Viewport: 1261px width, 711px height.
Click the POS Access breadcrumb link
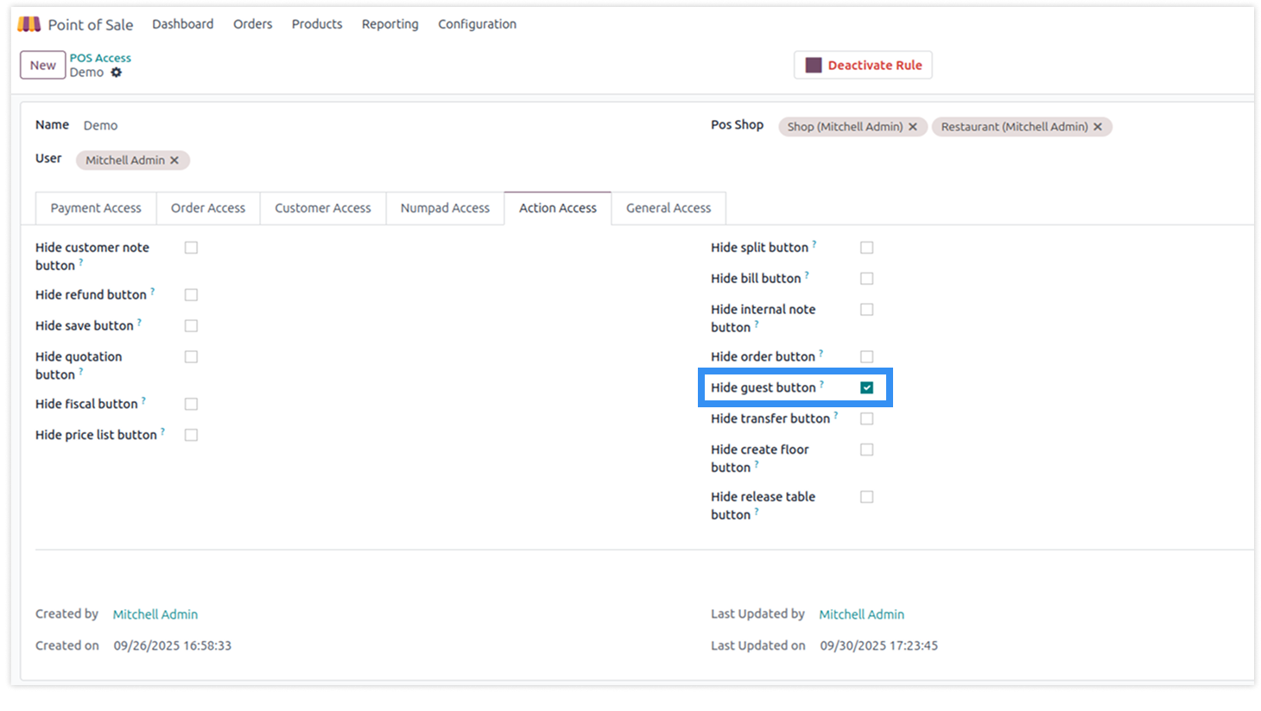(x=100, y=58)
